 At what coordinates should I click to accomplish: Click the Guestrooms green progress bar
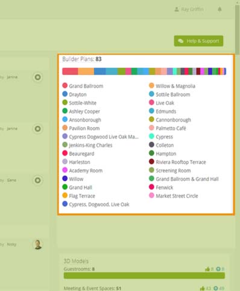tap(144, 275)
